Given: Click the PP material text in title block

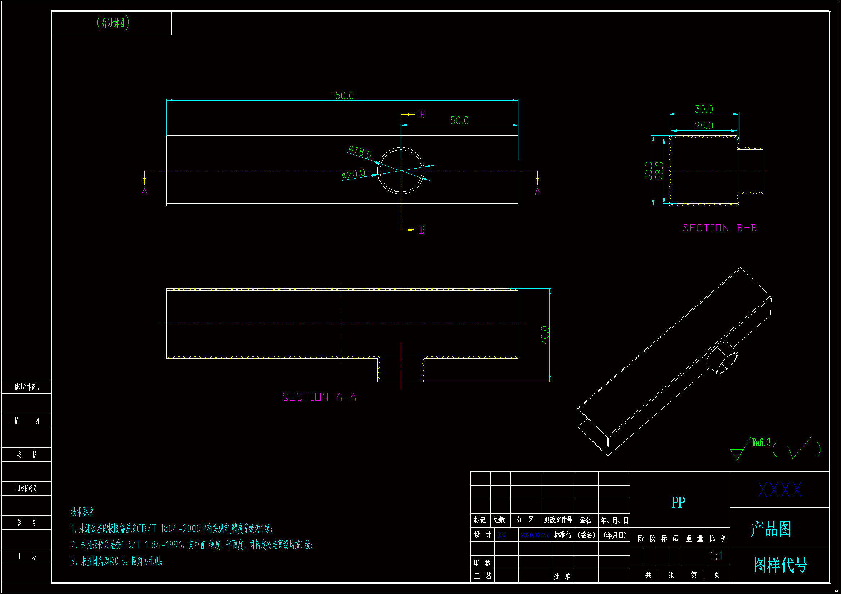Looking at the screenshot, I should 678,502.
